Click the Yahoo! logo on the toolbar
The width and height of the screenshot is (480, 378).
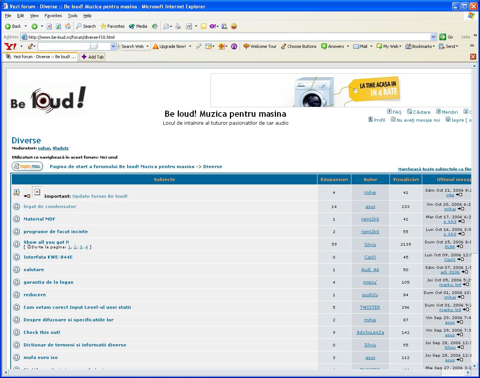10,46
